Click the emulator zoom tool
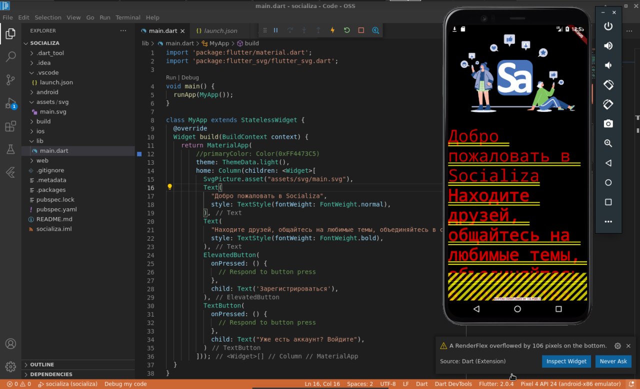 [608, 143]
